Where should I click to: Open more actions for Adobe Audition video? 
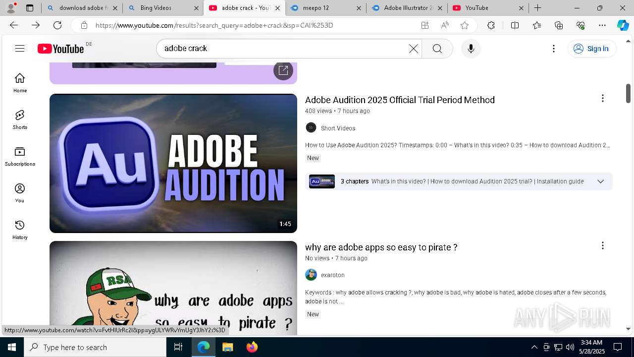[603, 99]
